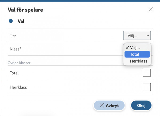The height and width of the screenshot is (116, 160).
Task: Open the Tee Välj... combo box
Action: (137, 36)
